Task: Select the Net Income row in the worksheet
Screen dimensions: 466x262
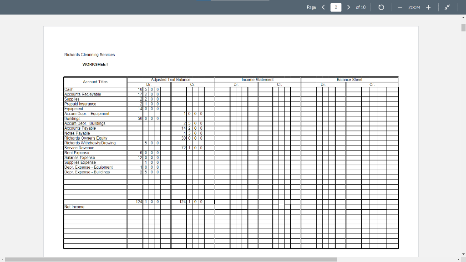Action: pyautogui.click(x=75, y=207)
